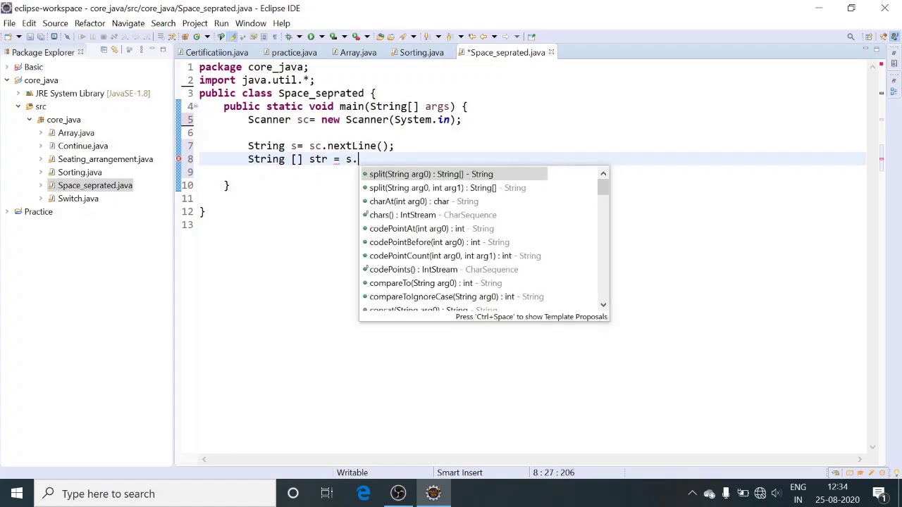This screenshot has width=902, height=507.
Task: Switch to the Java perspective icon
Action: click(894, 37)
